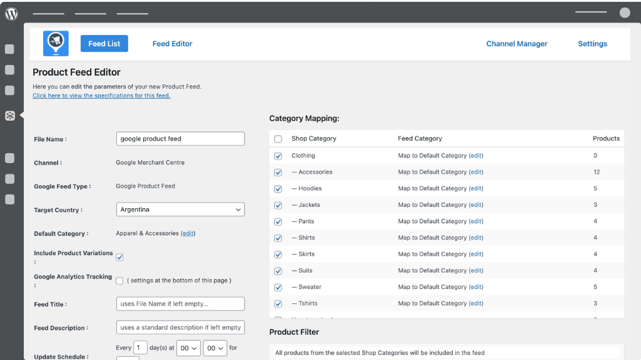Image resolution: width=641 pixels, height=360 pixels.
Task: Click the third sidebar menu icon
Action: [x=10, y=91]
